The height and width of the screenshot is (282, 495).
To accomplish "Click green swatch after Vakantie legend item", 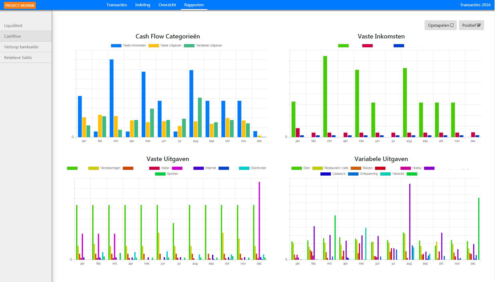I will [412, 174].
